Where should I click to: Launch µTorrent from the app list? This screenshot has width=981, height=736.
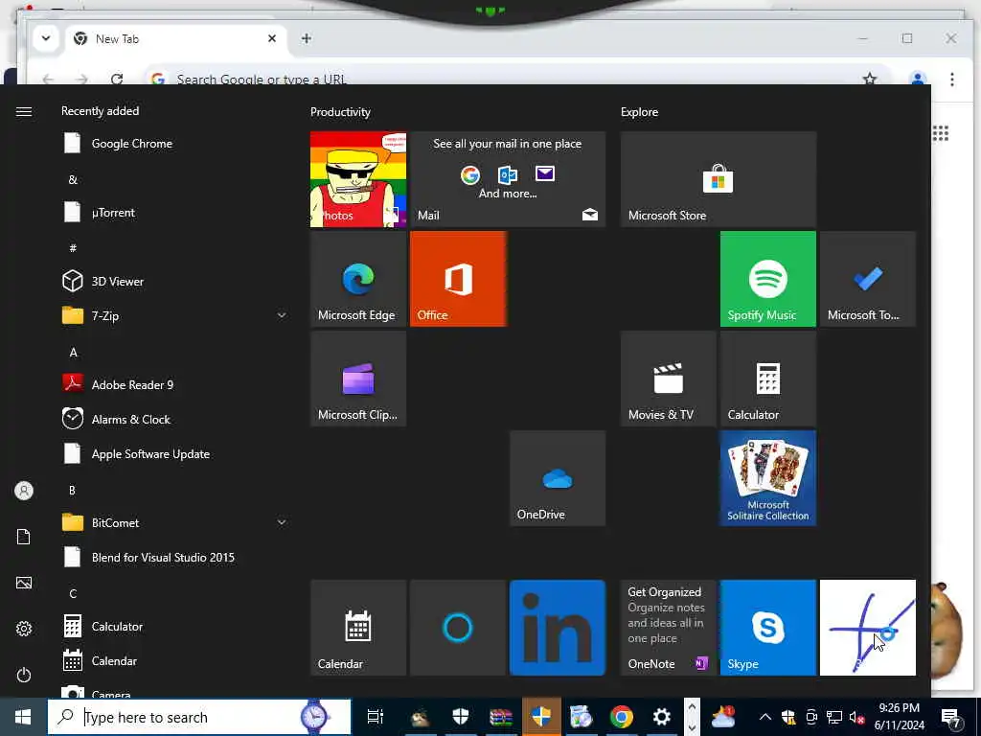[x=175, y=212]
